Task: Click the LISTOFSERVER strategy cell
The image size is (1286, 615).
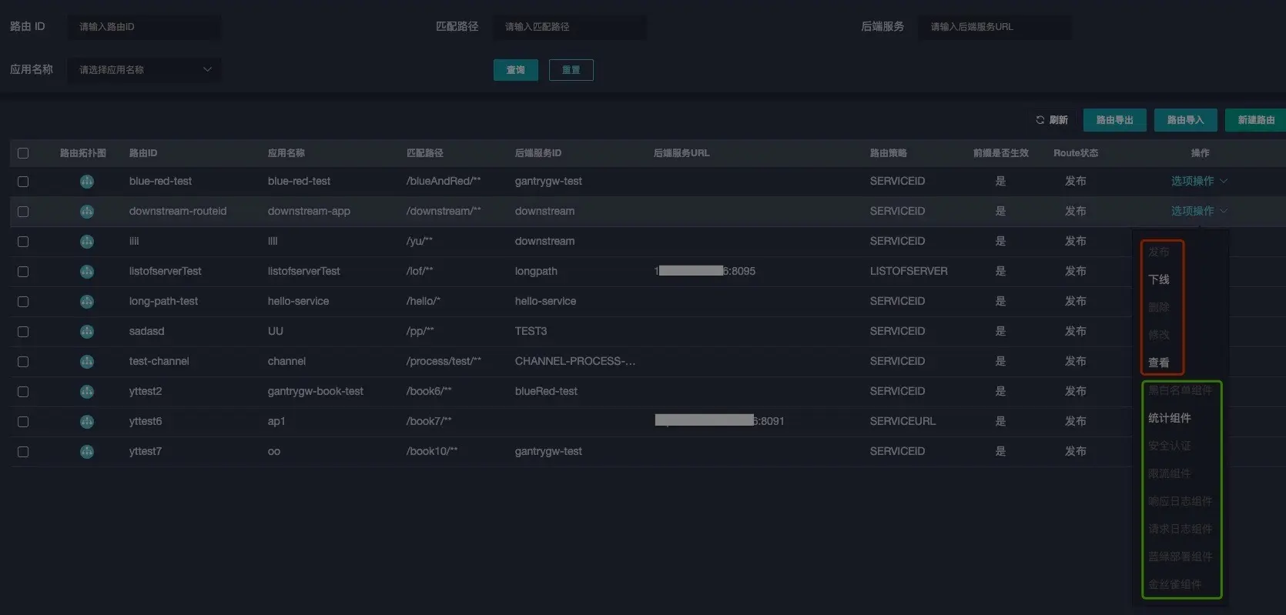Action: tap(909, 271)
